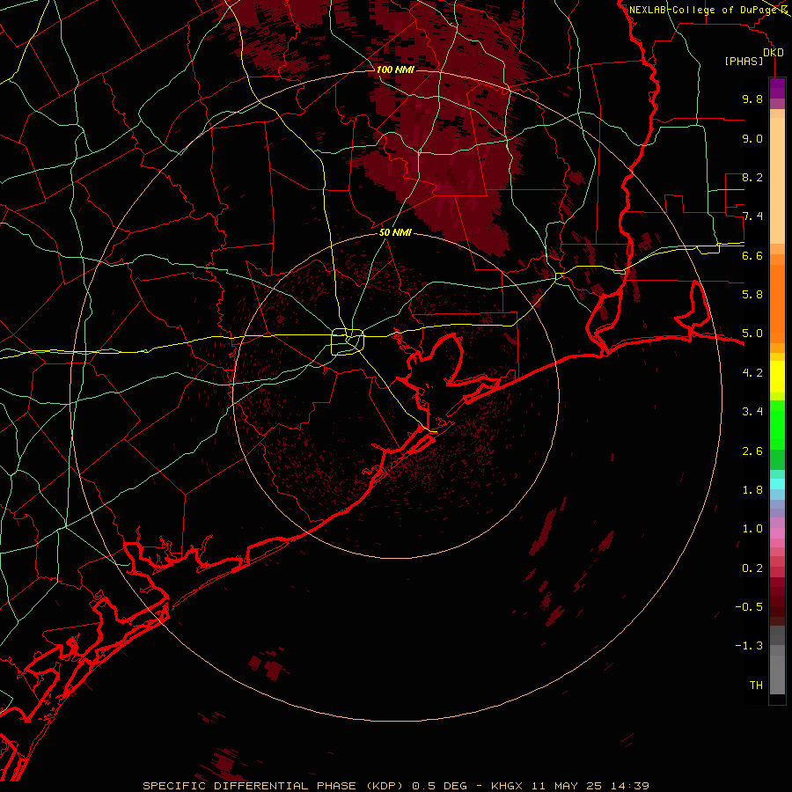Pick the cyan band of the color scale
Screen dimensions: 792x792
[777, 484]
